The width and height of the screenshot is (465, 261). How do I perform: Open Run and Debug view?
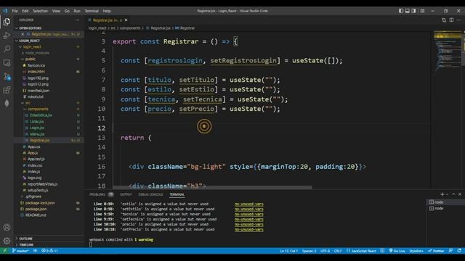tap(7, 36)
